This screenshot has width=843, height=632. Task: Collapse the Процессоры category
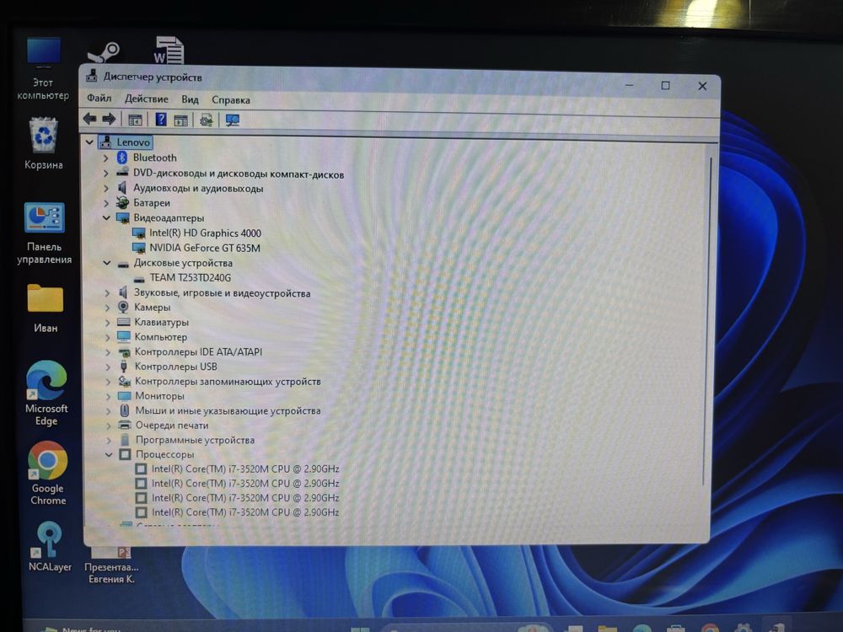[x=109, y=455]
